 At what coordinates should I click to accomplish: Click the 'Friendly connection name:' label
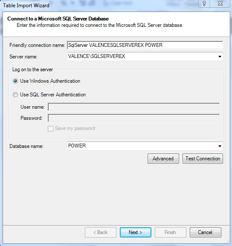pos(37,45)
